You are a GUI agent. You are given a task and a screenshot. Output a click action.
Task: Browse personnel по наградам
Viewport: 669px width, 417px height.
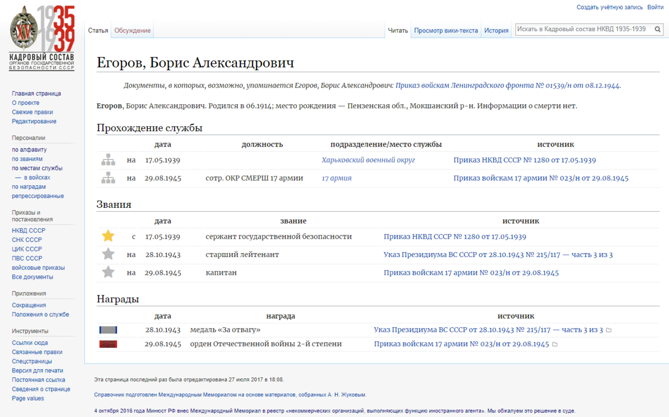coord(29,187)
